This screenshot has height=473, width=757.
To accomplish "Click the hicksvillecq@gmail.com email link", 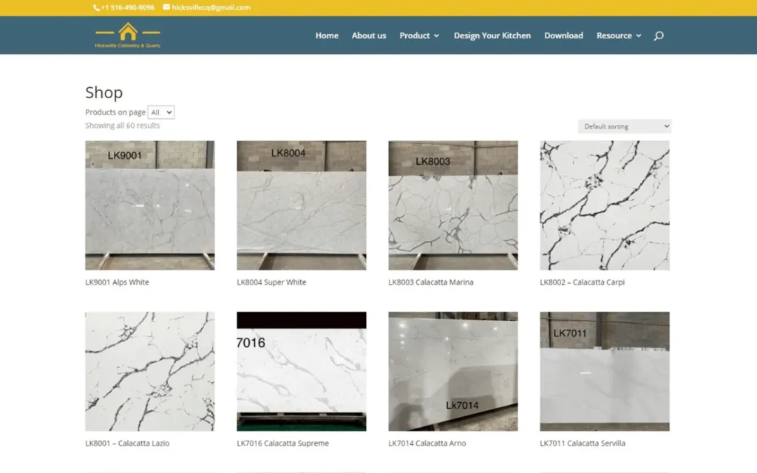I will point(211,7).
